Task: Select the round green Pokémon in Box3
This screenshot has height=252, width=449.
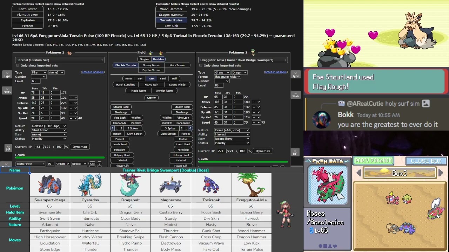Action: (x=407, y=199)
